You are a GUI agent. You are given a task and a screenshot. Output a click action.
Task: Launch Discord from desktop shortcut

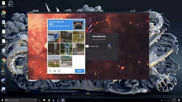click(3, 90)
